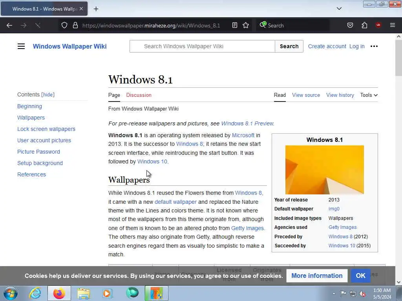Open the Getty Images link in paragraph

[247, 228]
